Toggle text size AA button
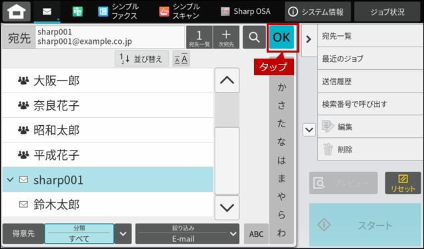 pos(181,59)
